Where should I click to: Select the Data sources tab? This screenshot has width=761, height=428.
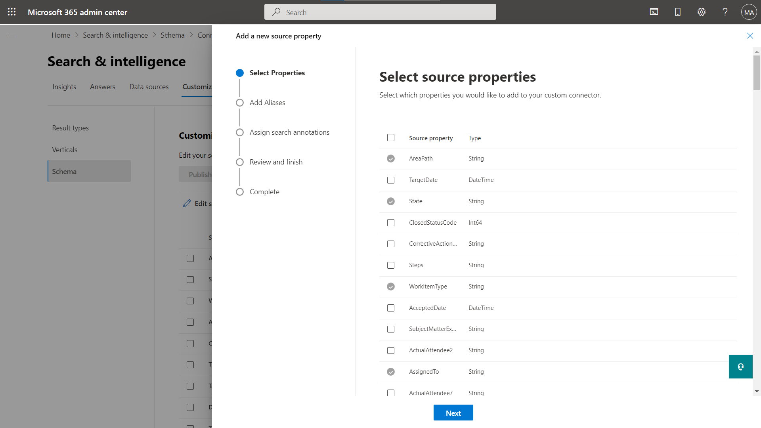(149, 87)
